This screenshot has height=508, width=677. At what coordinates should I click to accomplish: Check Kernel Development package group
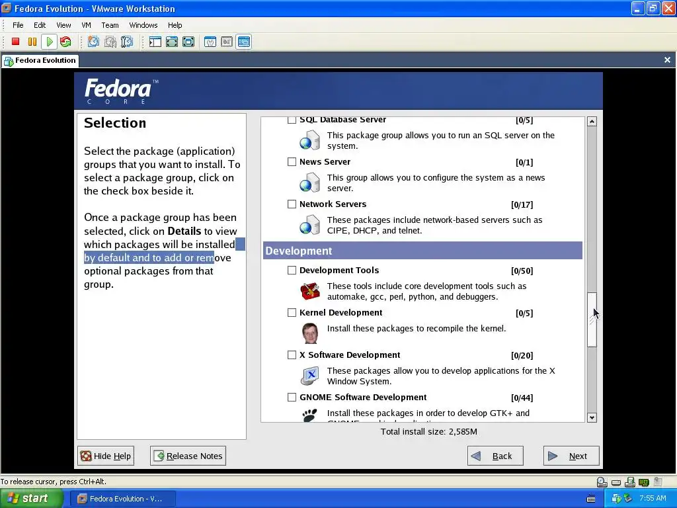[292, 312]
